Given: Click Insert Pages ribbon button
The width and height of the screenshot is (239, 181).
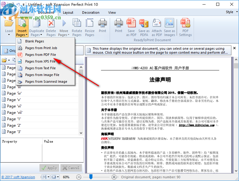Looking at the screenshot, I should point(22,27).
